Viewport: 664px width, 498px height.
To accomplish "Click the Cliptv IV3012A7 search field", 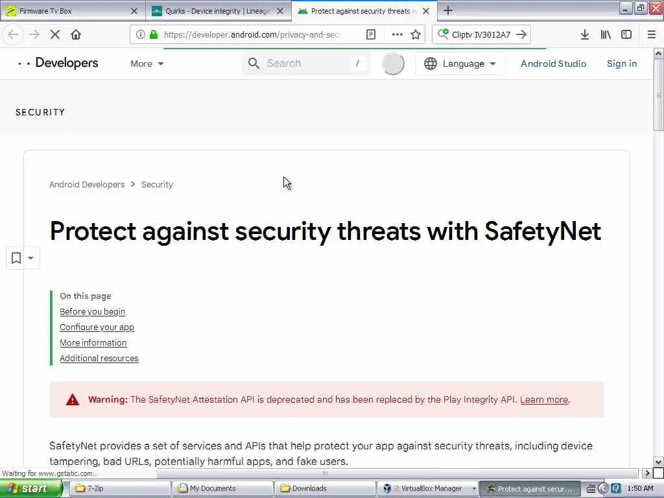I will [480, 34].
